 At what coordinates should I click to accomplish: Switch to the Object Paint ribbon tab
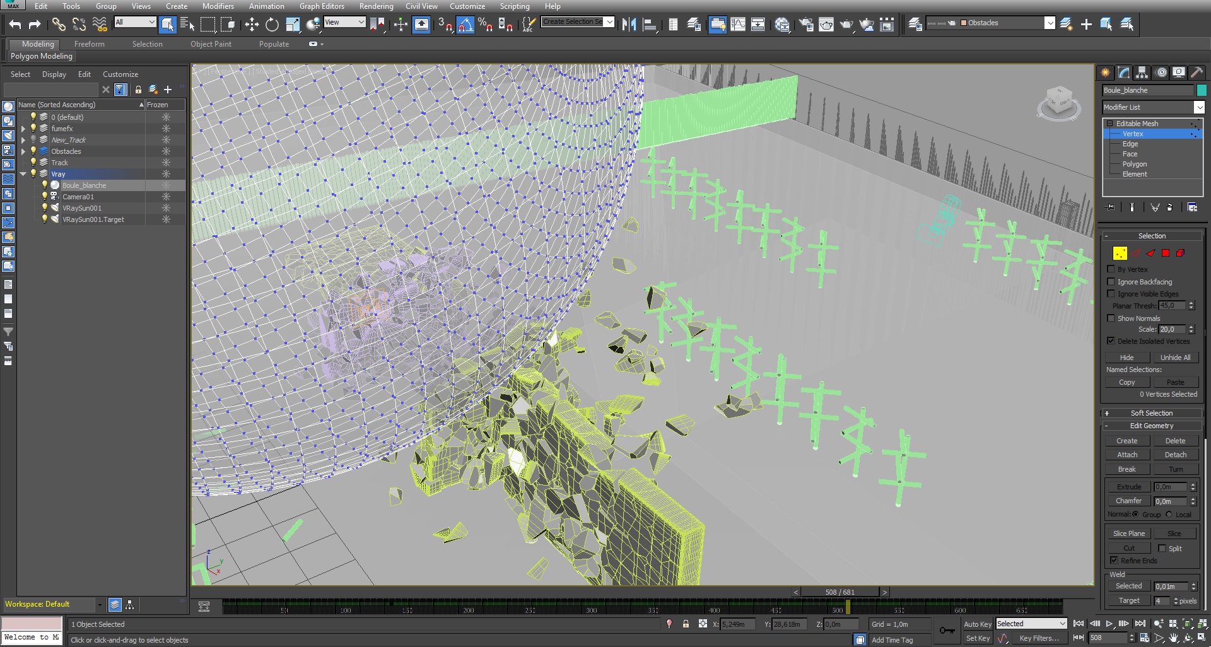pos(211,44)
